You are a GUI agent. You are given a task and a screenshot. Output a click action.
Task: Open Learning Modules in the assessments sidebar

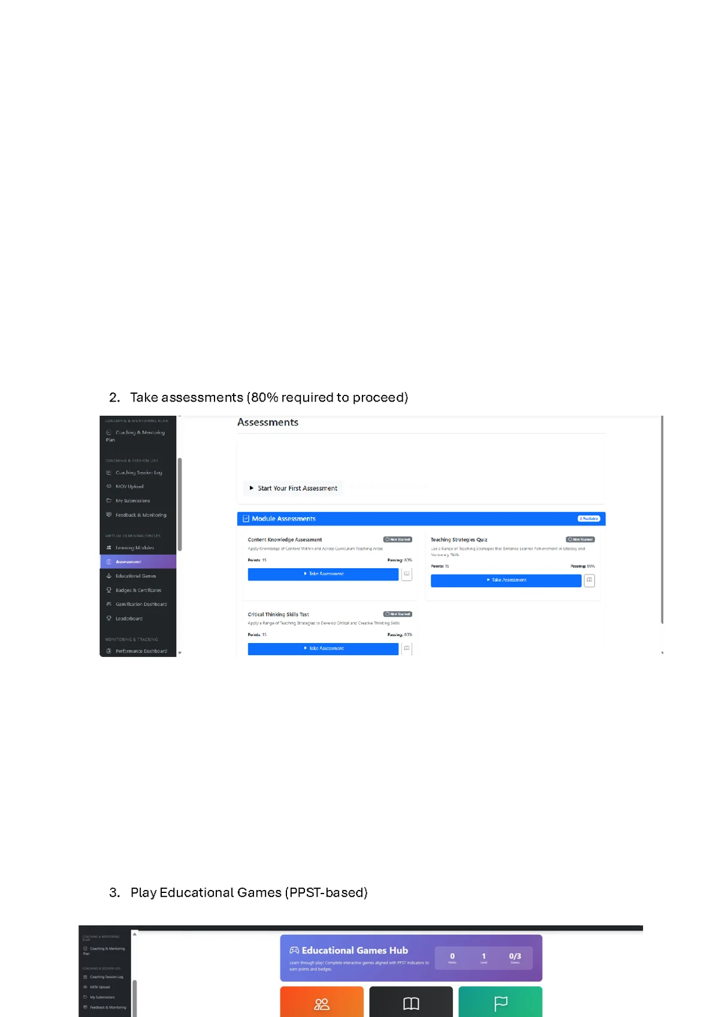coord(135,548)
